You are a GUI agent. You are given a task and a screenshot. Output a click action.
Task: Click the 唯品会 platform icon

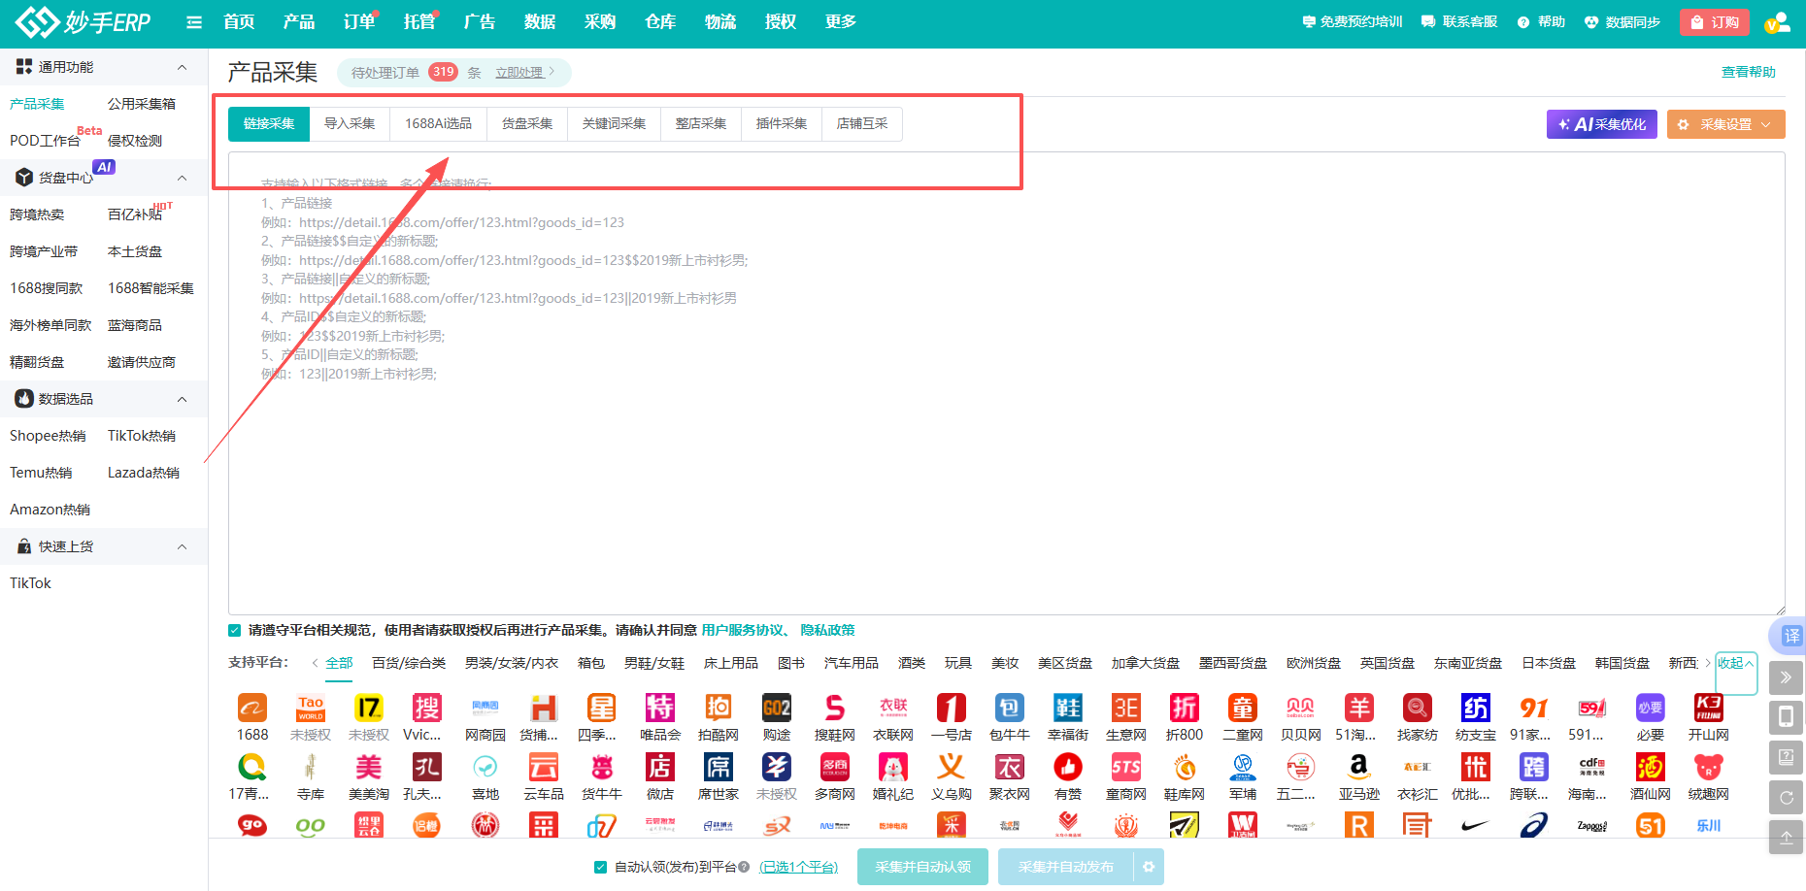(x=660, y=709)
